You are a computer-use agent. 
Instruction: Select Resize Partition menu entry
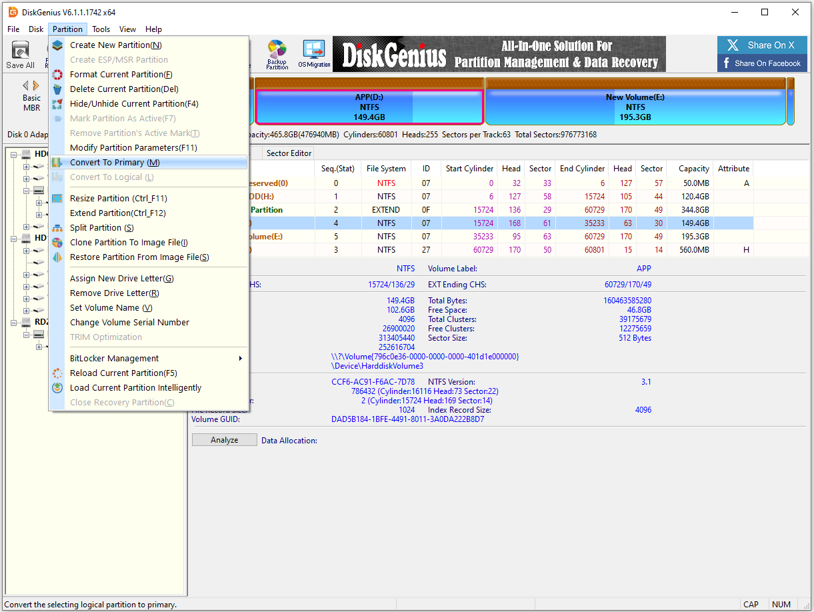tap(148, 199)
